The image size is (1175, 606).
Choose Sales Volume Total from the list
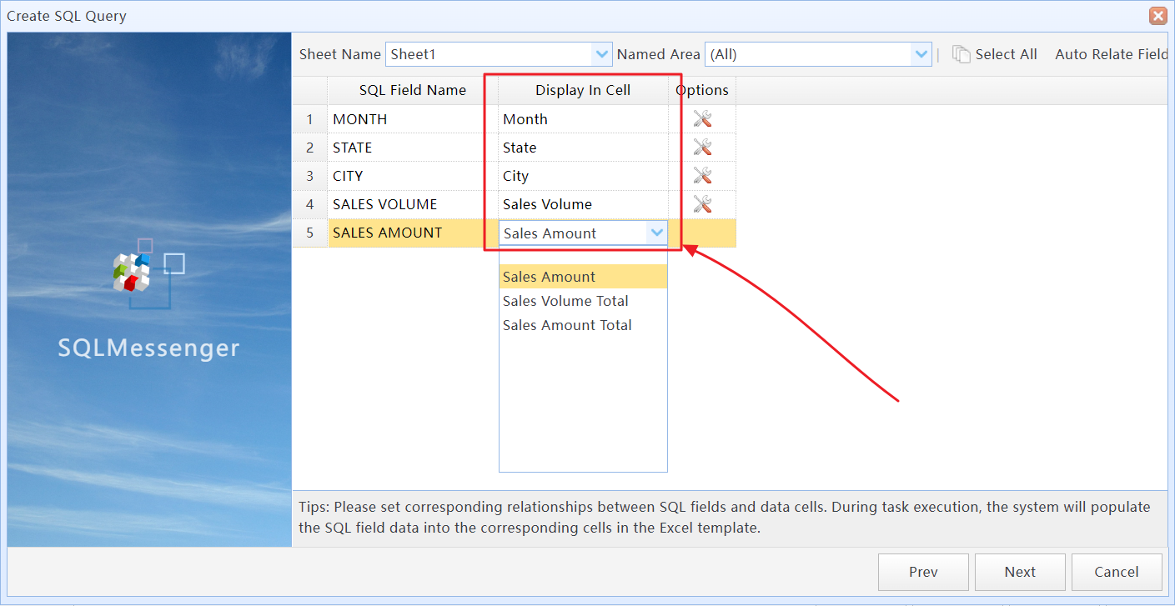[565, 301]
